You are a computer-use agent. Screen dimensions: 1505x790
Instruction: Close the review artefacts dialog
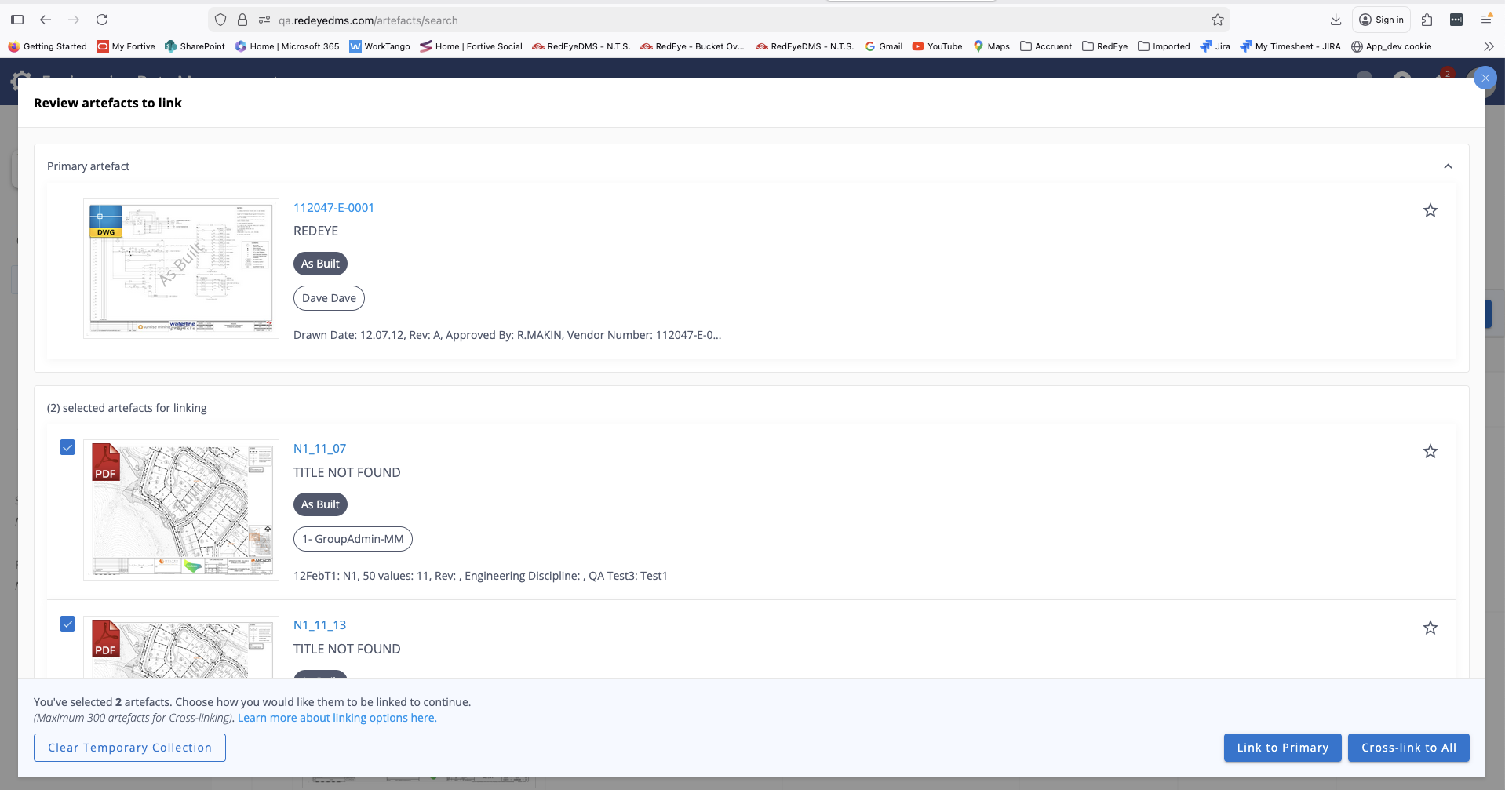[1485, 78]
